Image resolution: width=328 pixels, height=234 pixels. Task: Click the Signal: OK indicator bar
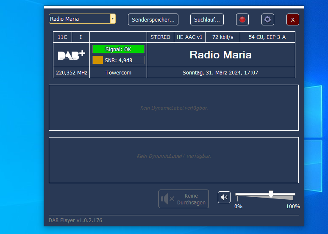point(118,50)
